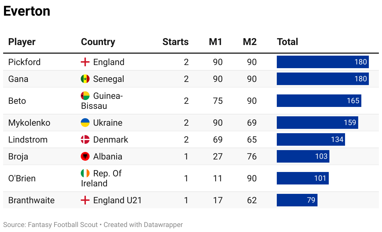
Task: Click the England U21 flag icon
Action: (85, 200)
